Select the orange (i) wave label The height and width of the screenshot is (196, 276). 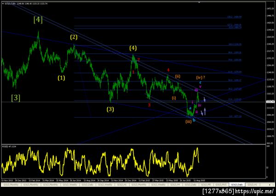pos(174,98)
